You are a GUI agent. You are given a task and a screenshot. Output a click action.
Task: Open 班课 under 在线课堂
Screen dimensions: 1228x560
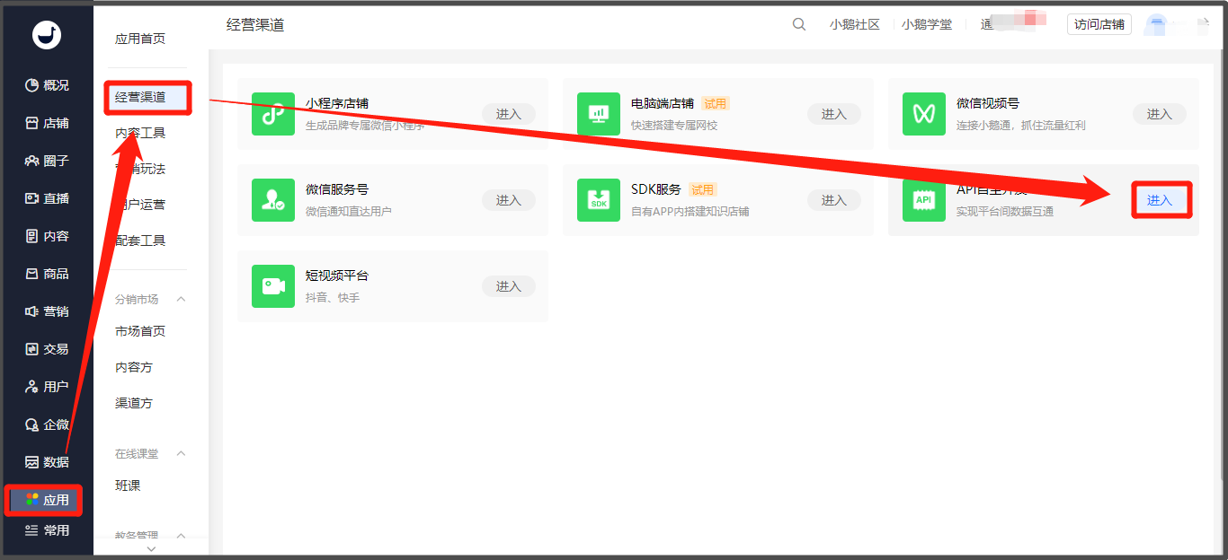click(128, 486)
